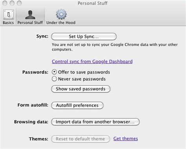Close the Personal Stuff preferences window
Screen dimensions: 186x149
coord(5,3)
